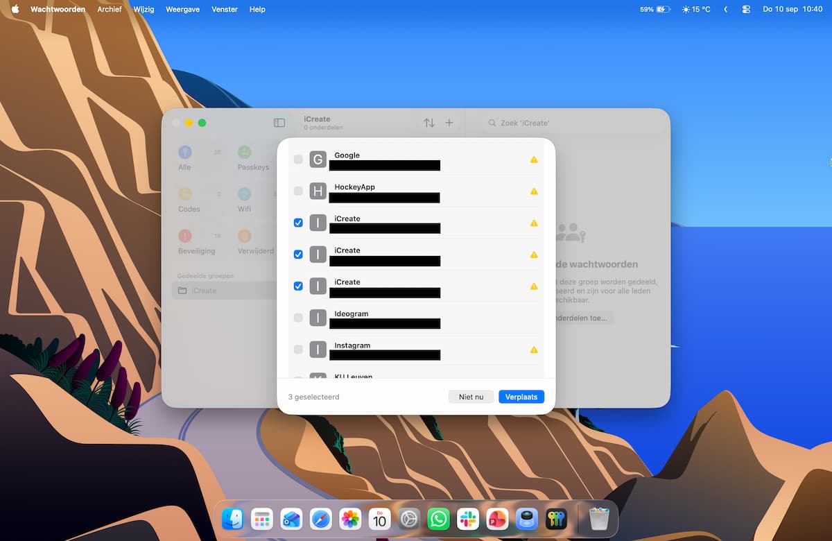
Task: Select iCreate shared group in sidebar
Action: click(225, 291)
